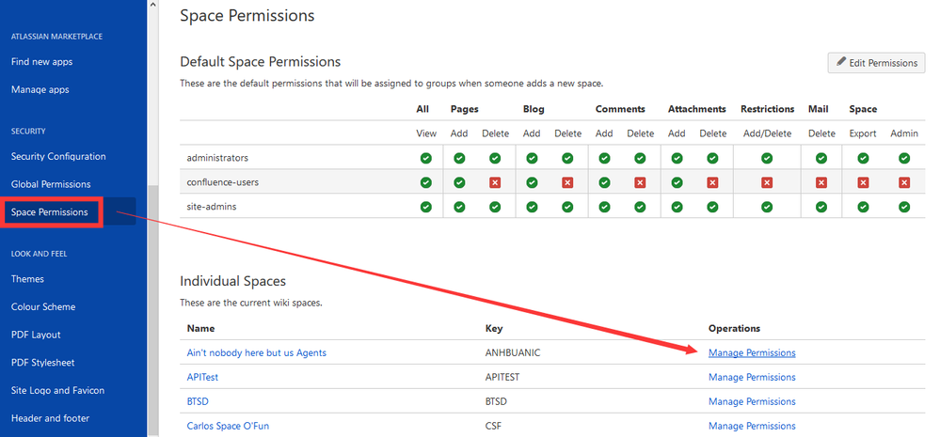The width and height of the screenshot is (940, 437).
Task: Click the CSF space key text
Action: coord(493,427)
